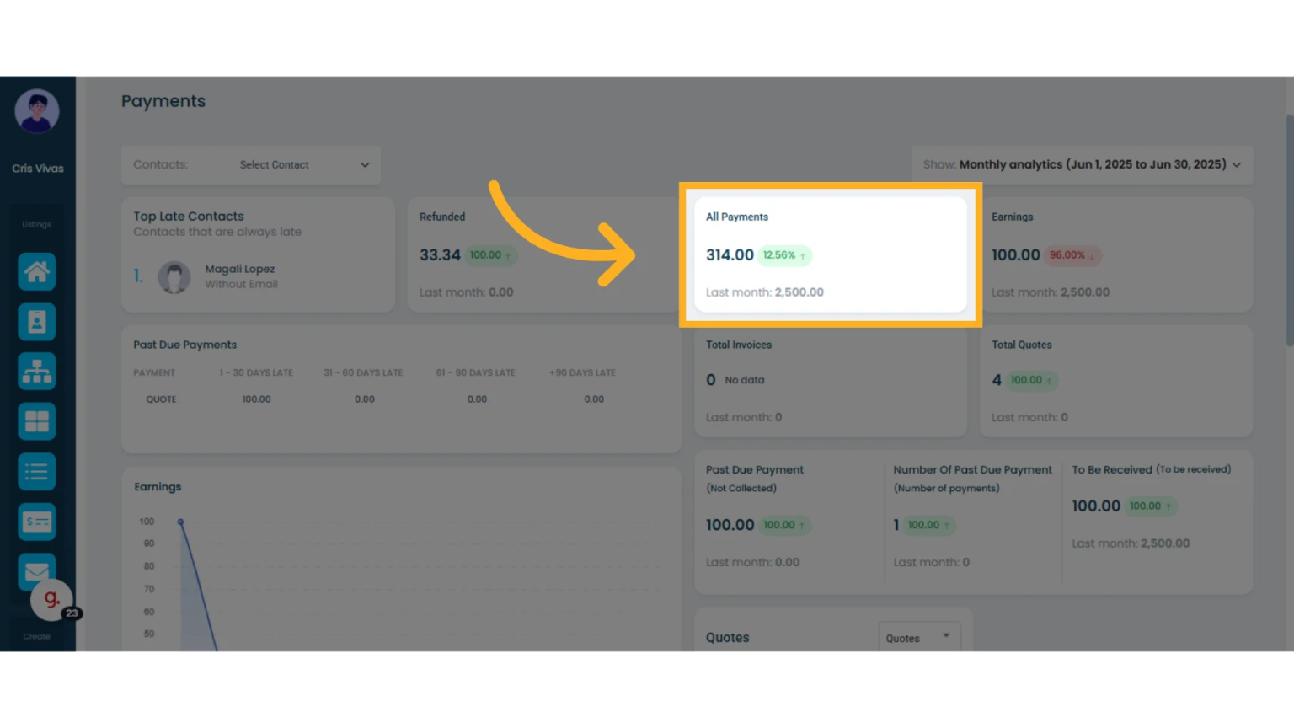Viewport: 1294px width, 728px height.
Task: Click the Create label in sidebar
Action: coord(37,636)
